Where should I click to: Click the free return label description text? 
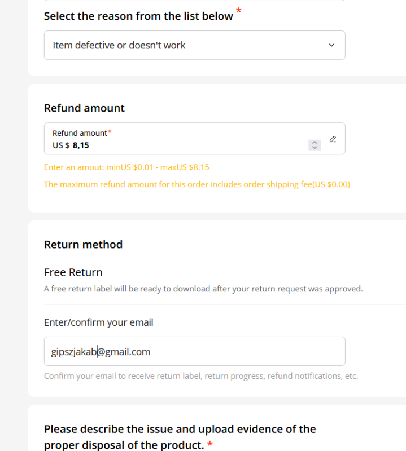(x=203, y=289)
